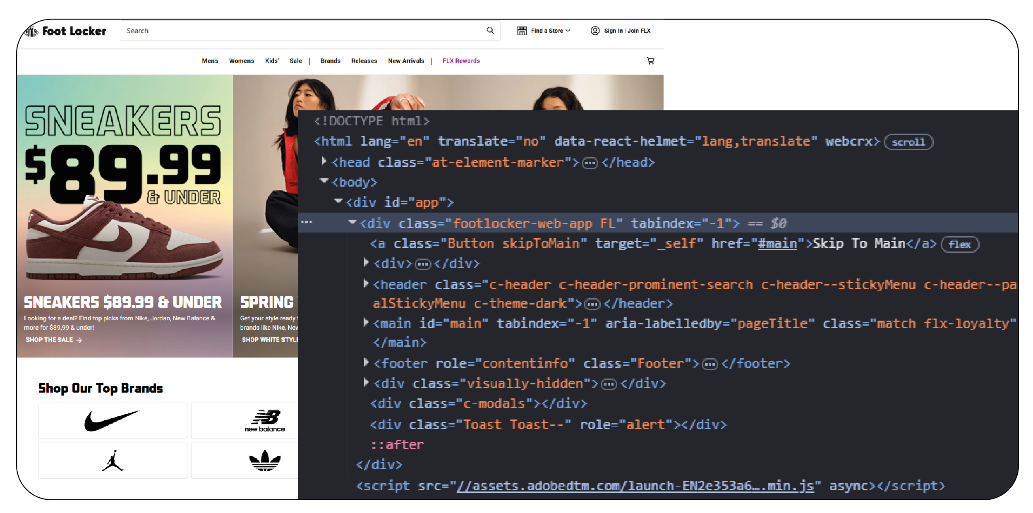The width and height of the screenshot is (1033, 513).
Task: Expand the footer element node
Action: pos(366,362)
